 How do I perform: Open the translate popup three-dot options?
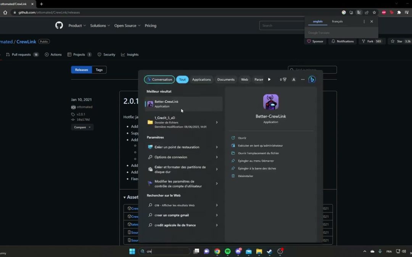pyautogui.click(x=364, y=21)
